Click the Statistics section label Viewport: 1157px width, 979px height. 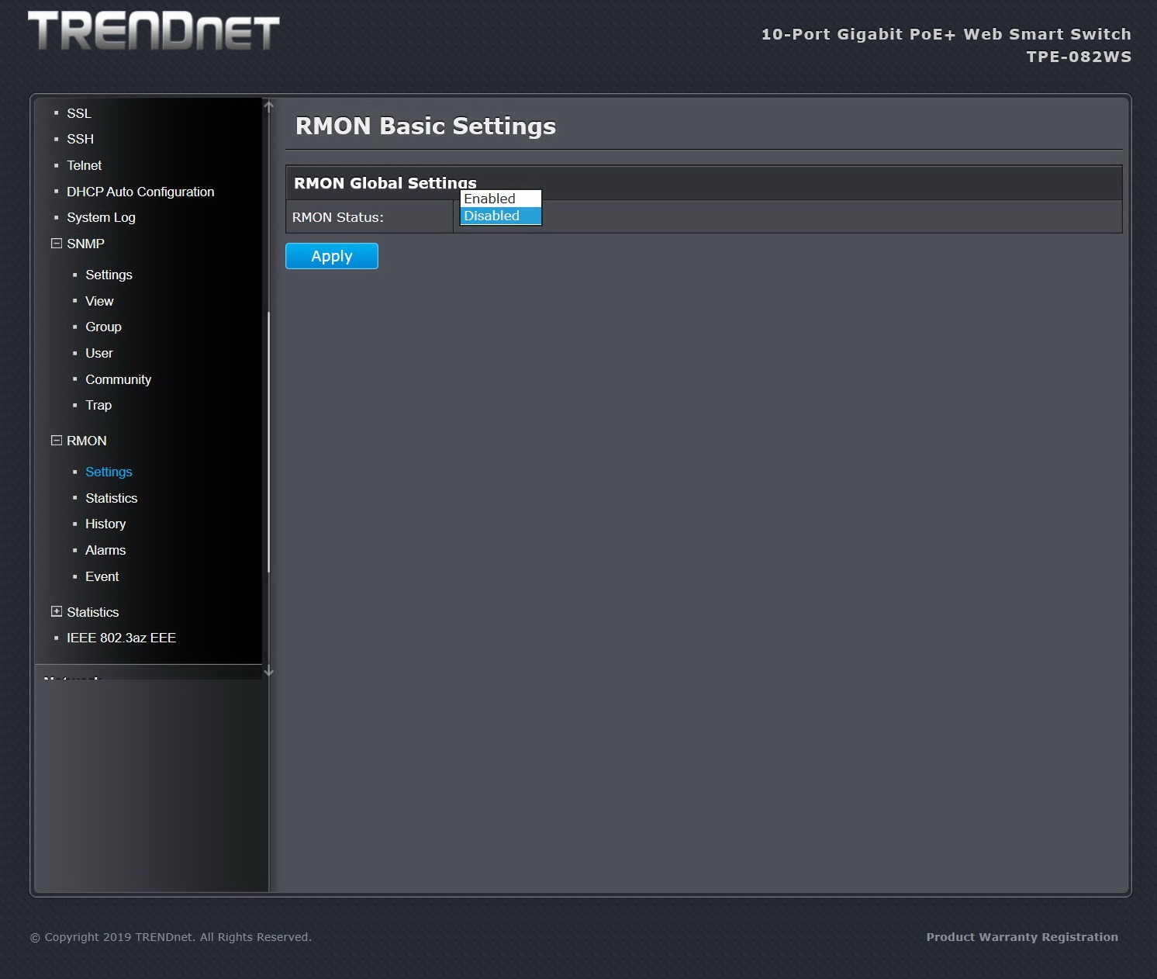click(x=92, y=612)
